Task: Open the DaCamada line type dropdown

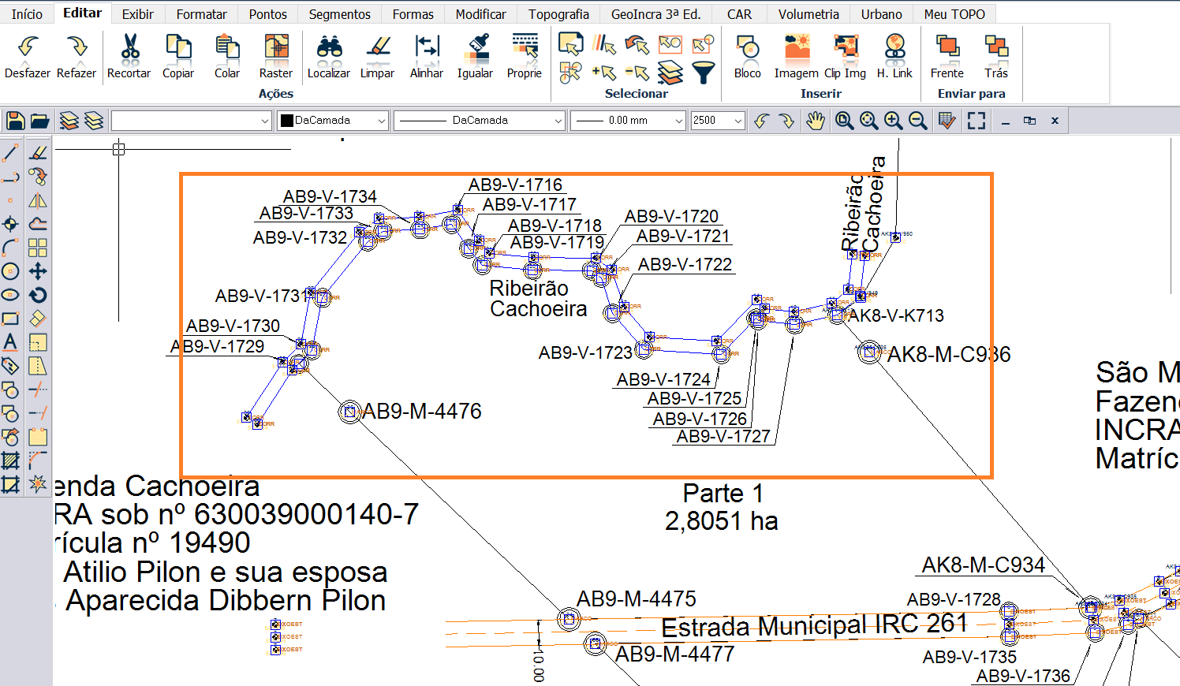Action: pyautogui.click(x=558, y=121)
